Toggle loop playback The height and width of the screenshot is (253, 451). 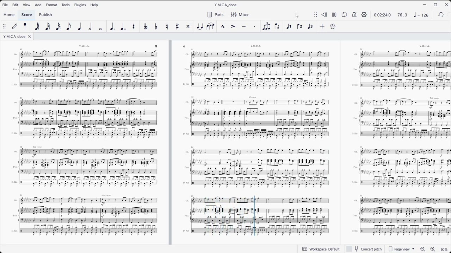(344, 15)
